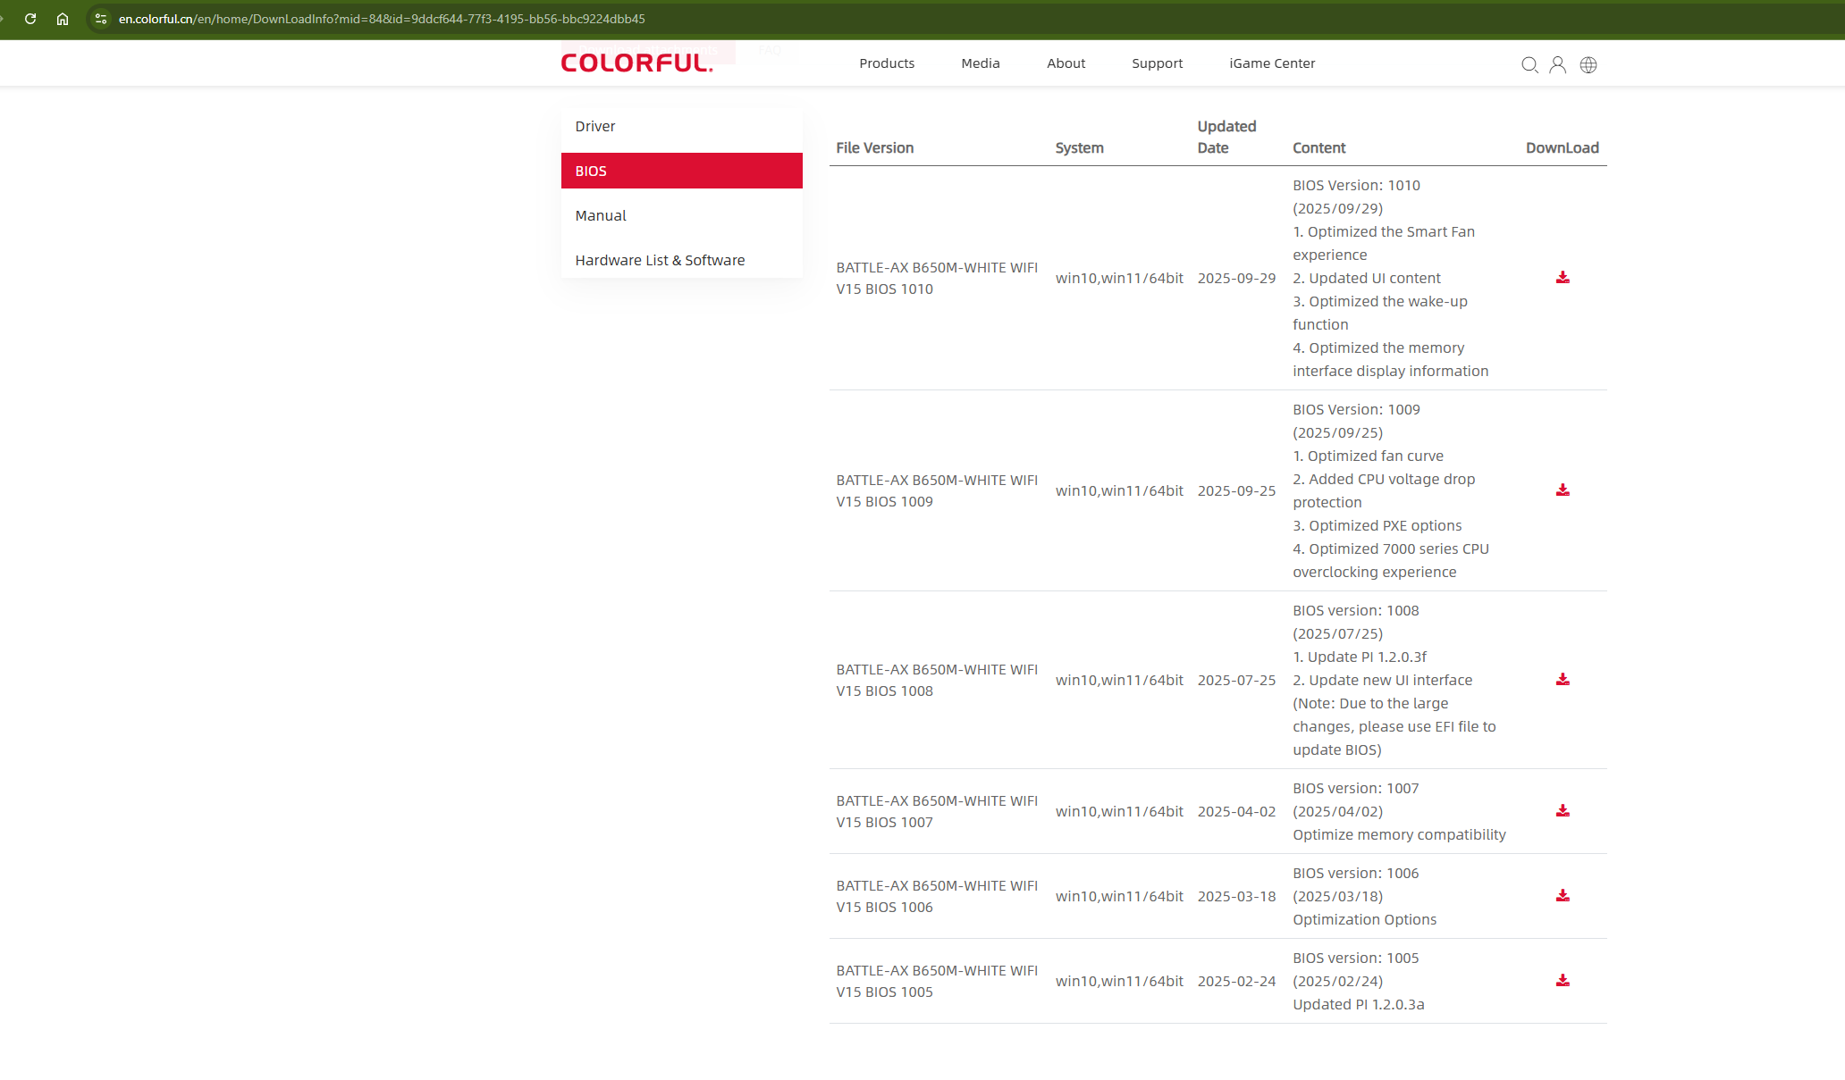Download BIOS 1007 file

(1563, 811)
